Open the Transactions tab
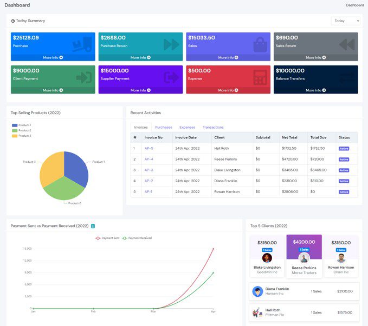 coord(213,128)
